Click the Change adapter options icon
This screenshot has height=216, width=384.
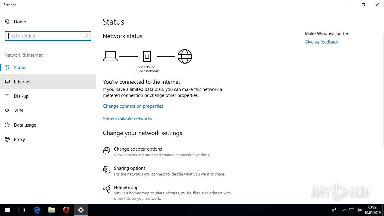tap(106, 151)
